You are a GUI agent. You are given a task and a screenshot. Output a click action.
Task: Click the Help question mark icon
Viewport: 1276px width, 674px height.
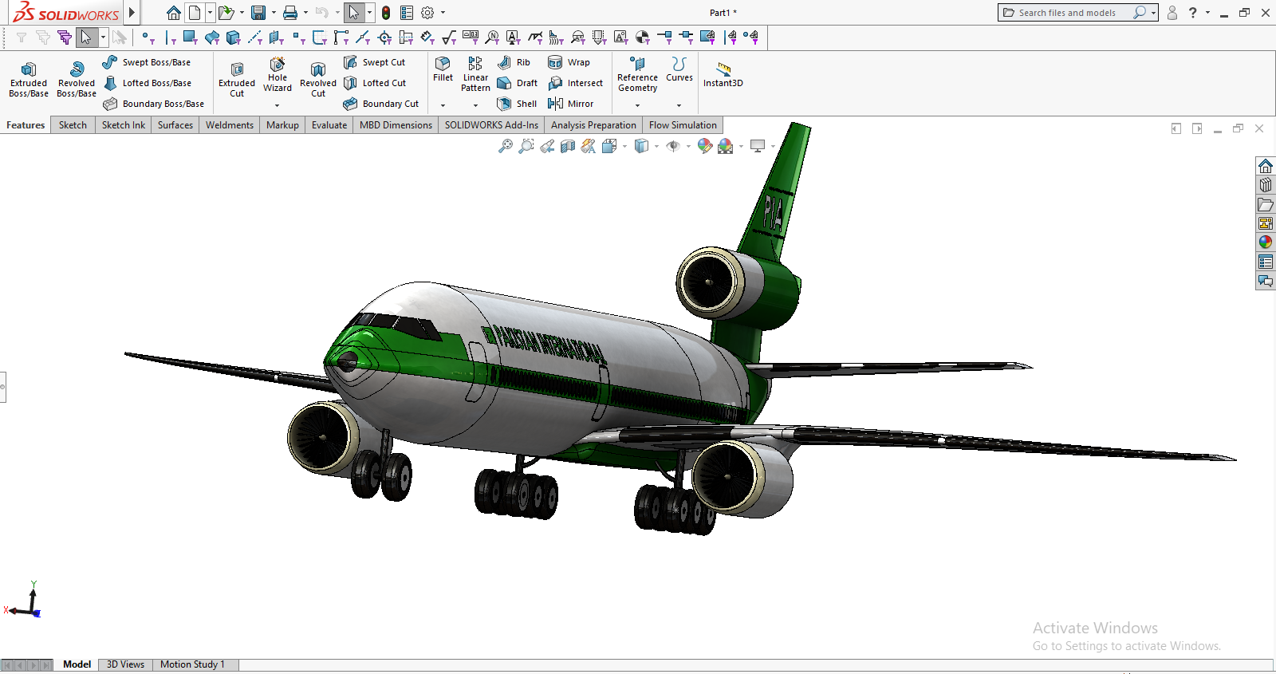click(x=1193, y=13)
